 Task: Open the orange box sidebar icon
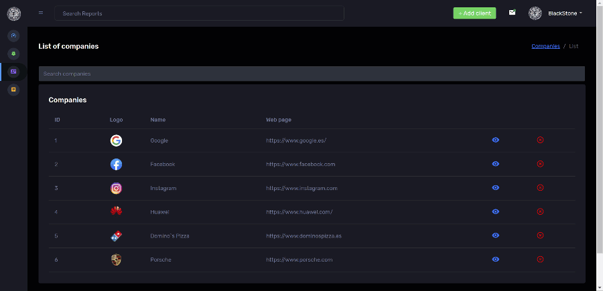tap(13, 90)
